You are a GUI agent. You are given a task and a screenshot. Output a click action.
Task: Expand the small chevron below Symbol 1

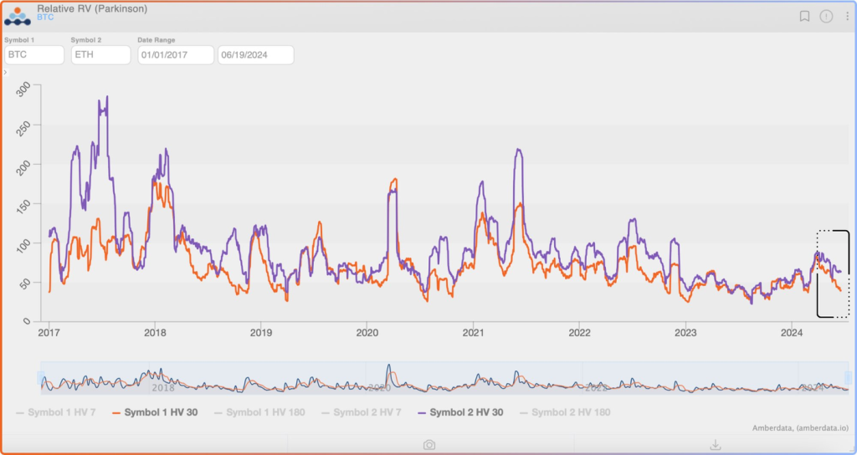coord(6,73)
